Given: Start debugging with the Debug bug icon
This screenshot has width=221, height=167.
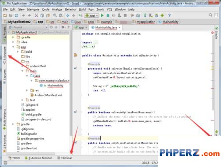Looking at the screenshot, I should (x=108, y=16).
